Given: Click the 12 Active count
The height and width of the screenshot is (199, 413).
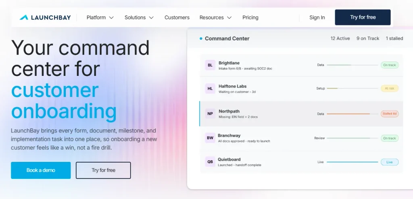Looking at the screenshot, I should tap(340, 38).
